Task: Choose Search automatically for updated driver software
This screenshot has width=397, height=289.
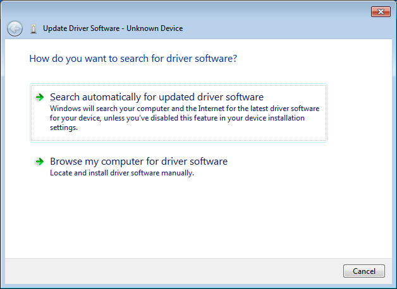Action: pyautogui.click(x=178, y=113)
